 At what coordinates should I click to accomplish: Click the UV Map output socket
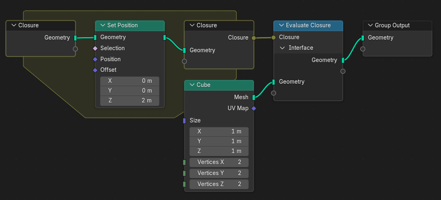(254, 108)
